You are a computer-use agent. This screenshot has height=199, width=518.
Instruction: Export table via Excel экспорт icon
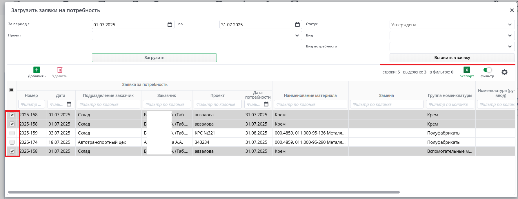point(467,70)
